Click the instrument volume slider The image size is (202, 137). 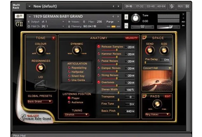(168, 27)
